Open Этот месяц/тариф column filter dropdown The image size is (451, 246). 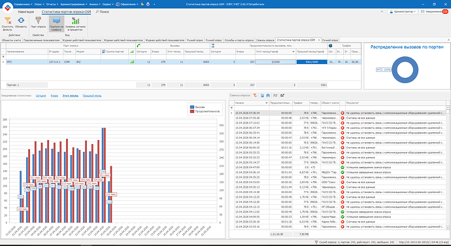pos(293,52)
